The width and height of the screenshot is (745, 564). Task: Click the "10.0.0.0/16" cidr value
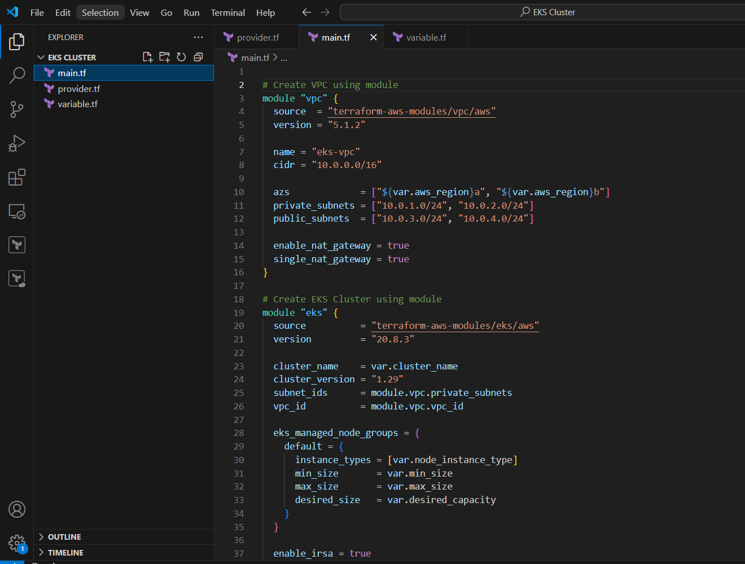[347, 165]
